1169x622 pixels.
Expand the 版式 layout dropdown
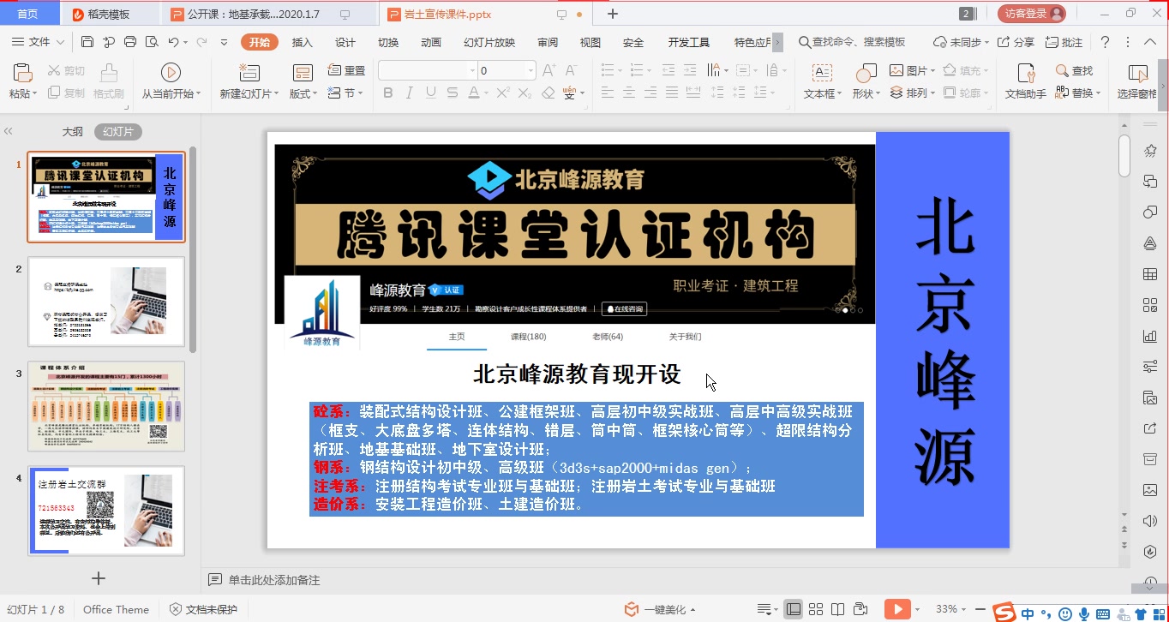(315, 93)
